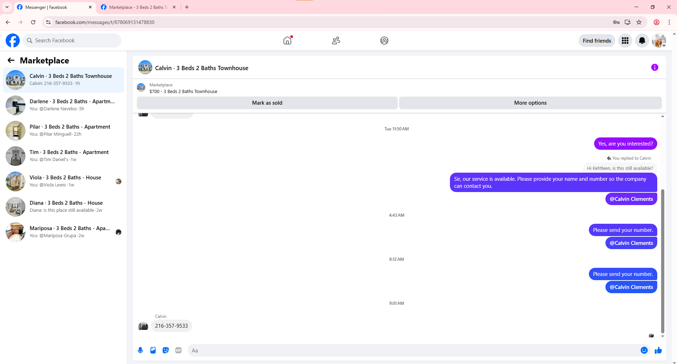Open the Tim apartment conversation
Image resolution: width=677 pixels, height=364 pixels.
[x=63, y=156]
